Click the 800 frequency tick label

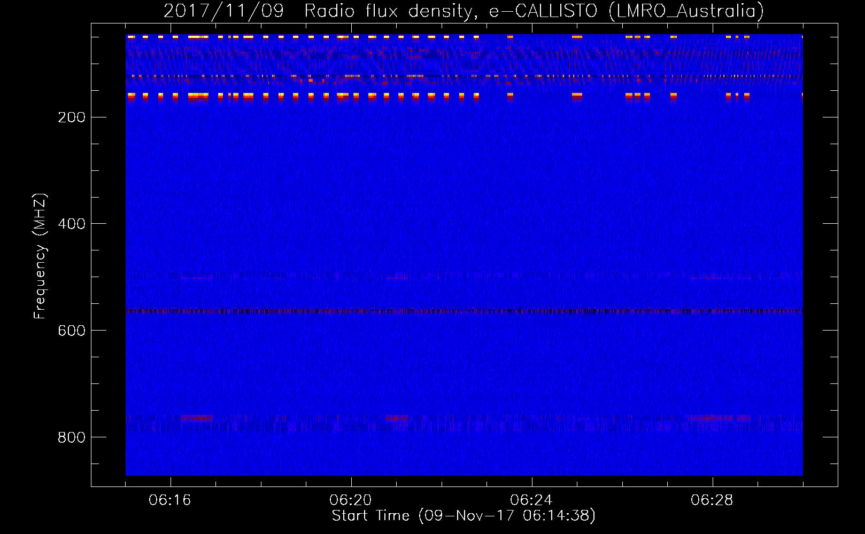72,438
